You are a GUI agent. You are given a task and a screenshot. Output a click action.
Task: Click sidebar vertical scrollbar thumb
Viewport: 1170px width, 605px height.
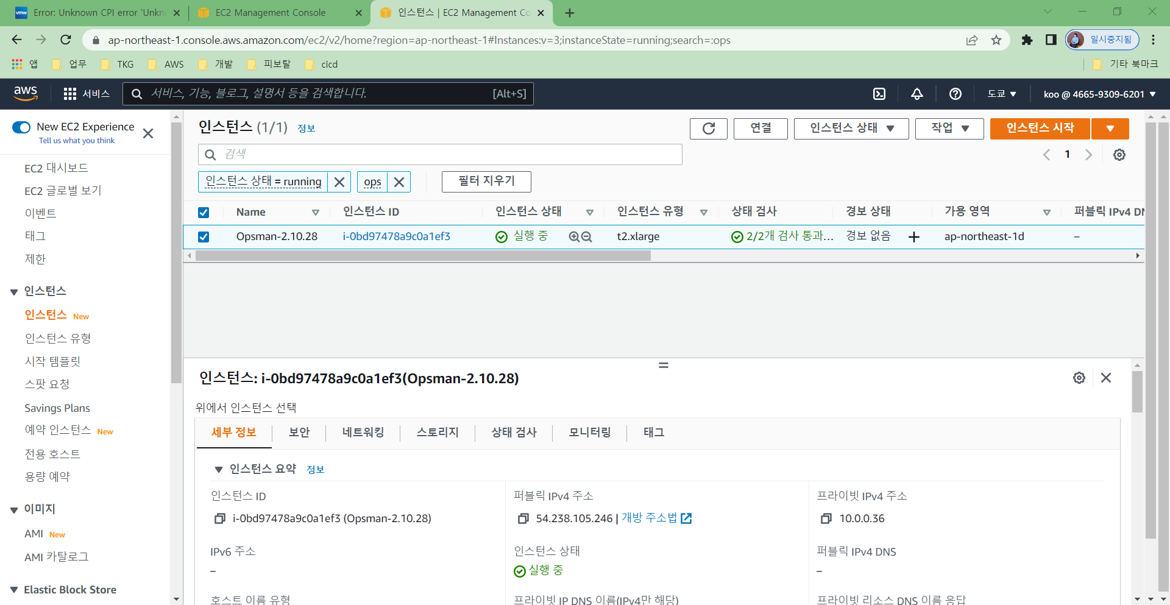176,253
